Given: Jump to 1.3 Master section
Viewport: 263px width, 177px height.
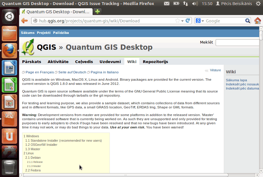Looking at the screenshot, I should pos(33,149).
